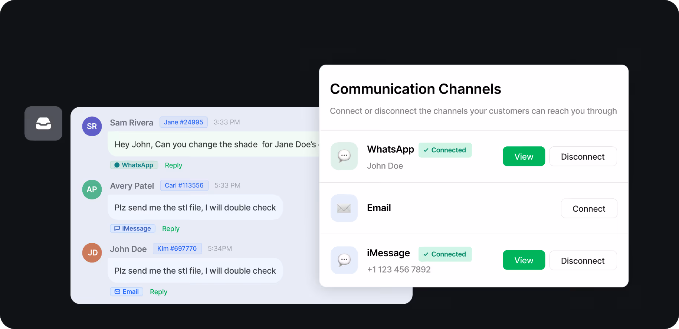Connect the Email channel
This screenshot has height=329, width=679.
coord(589,208)
